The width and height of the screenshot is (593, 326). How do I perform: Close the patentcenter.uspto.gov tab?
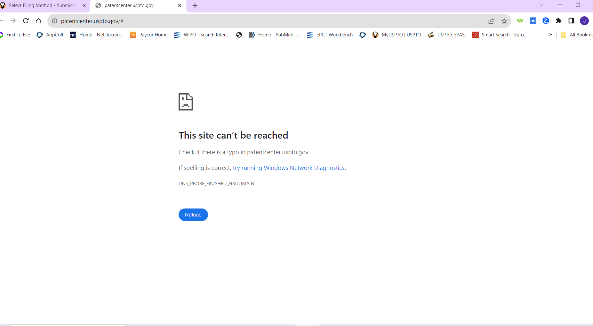tap(180, 5)
